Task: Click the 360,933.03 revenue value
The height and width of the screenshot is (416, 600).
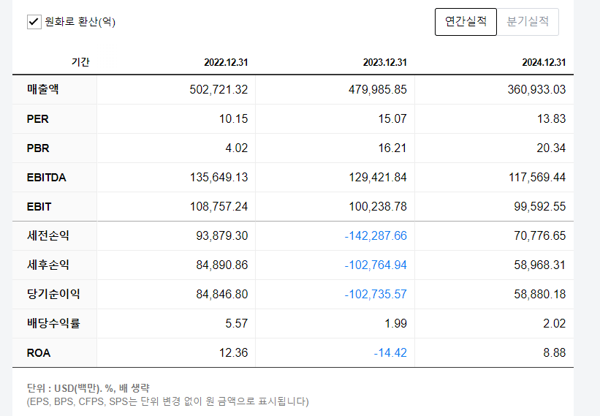Action: point(536,89)
